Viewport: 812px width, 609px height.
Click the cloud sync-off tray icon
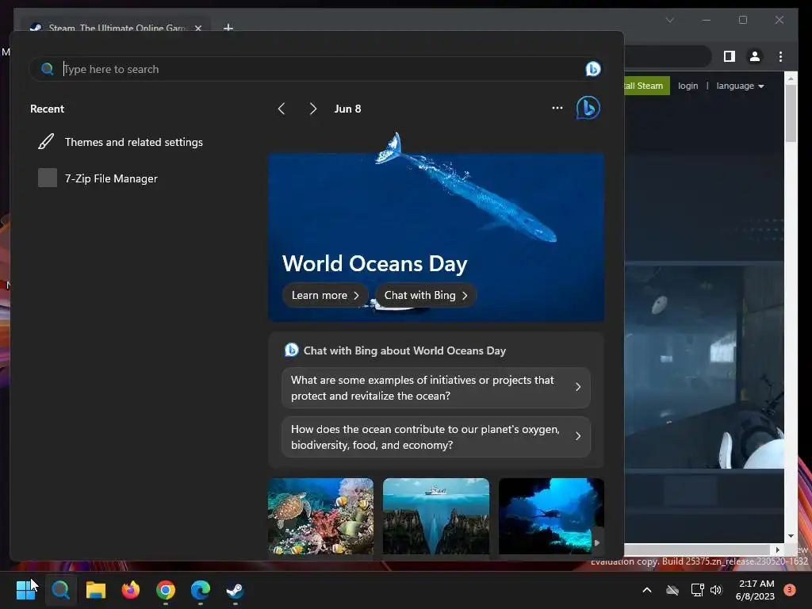[672, 590]
